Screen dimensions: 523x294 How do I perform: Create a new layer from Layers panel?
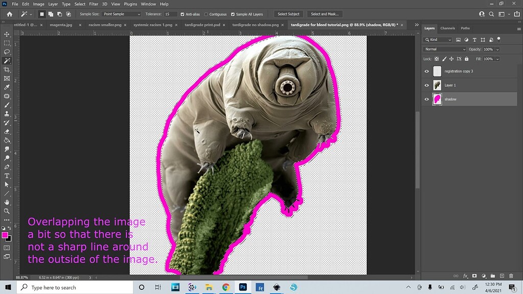(502, 276)
